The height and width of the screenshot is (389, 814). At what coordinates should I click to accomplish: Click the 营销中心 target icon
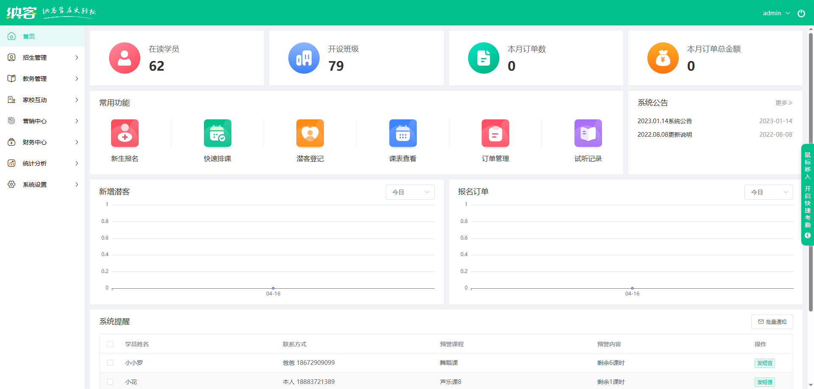click(x=11, y=121)
